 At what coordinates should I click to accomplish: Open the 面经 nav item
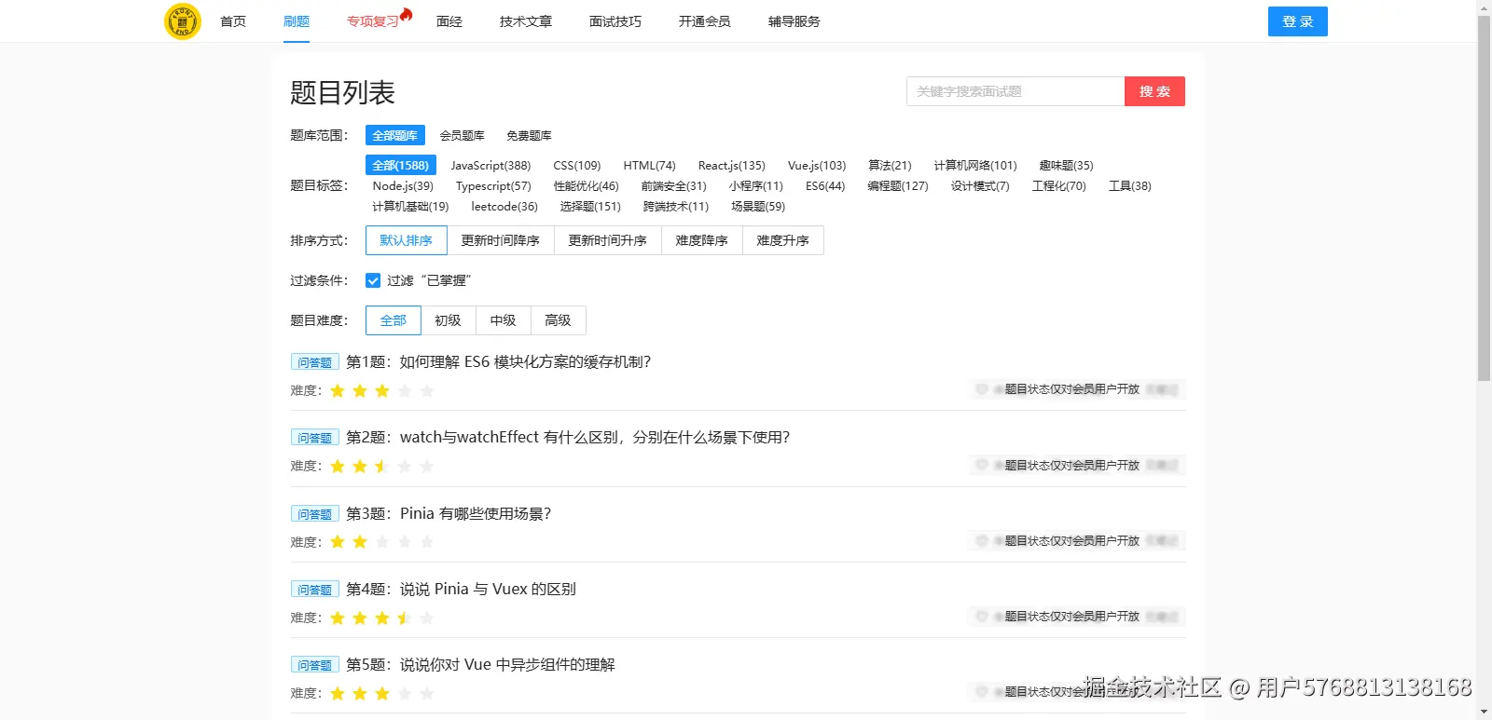coord(449,21)
